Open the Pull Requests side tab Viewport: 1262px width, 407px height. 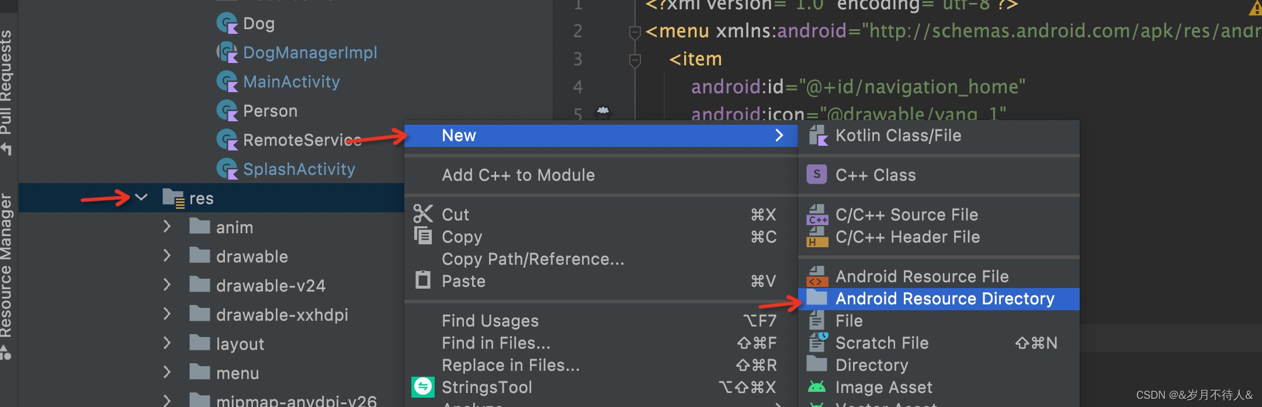click(6, 87)
